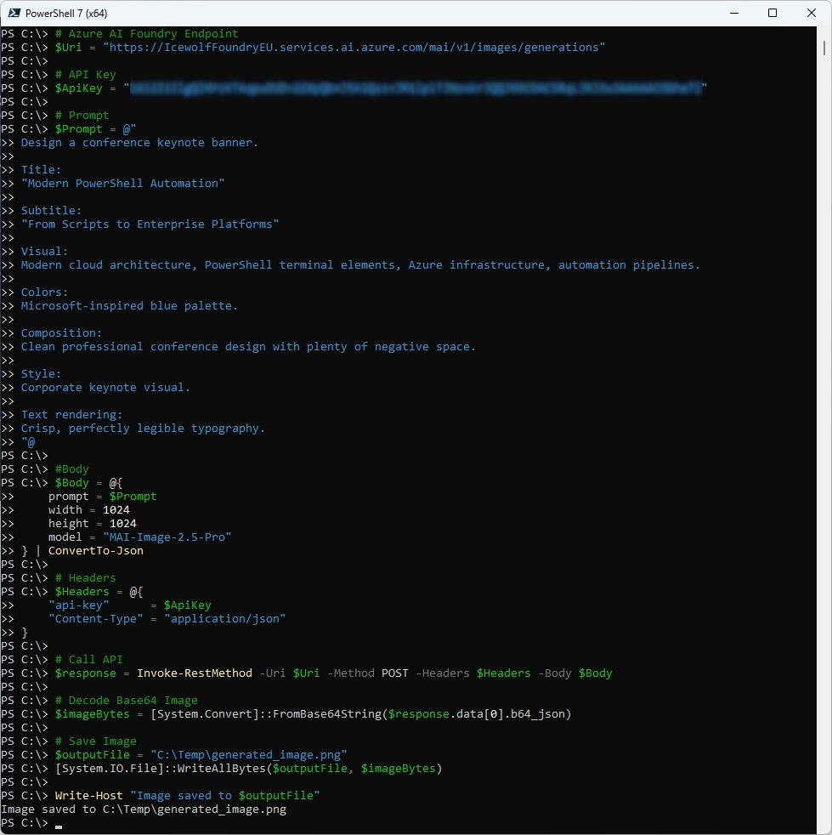The height and width of the screenshot is (835, 832).
Task: Click the 'Subtitle:' line
Action: pyautogui.click(x=51, y=210)
